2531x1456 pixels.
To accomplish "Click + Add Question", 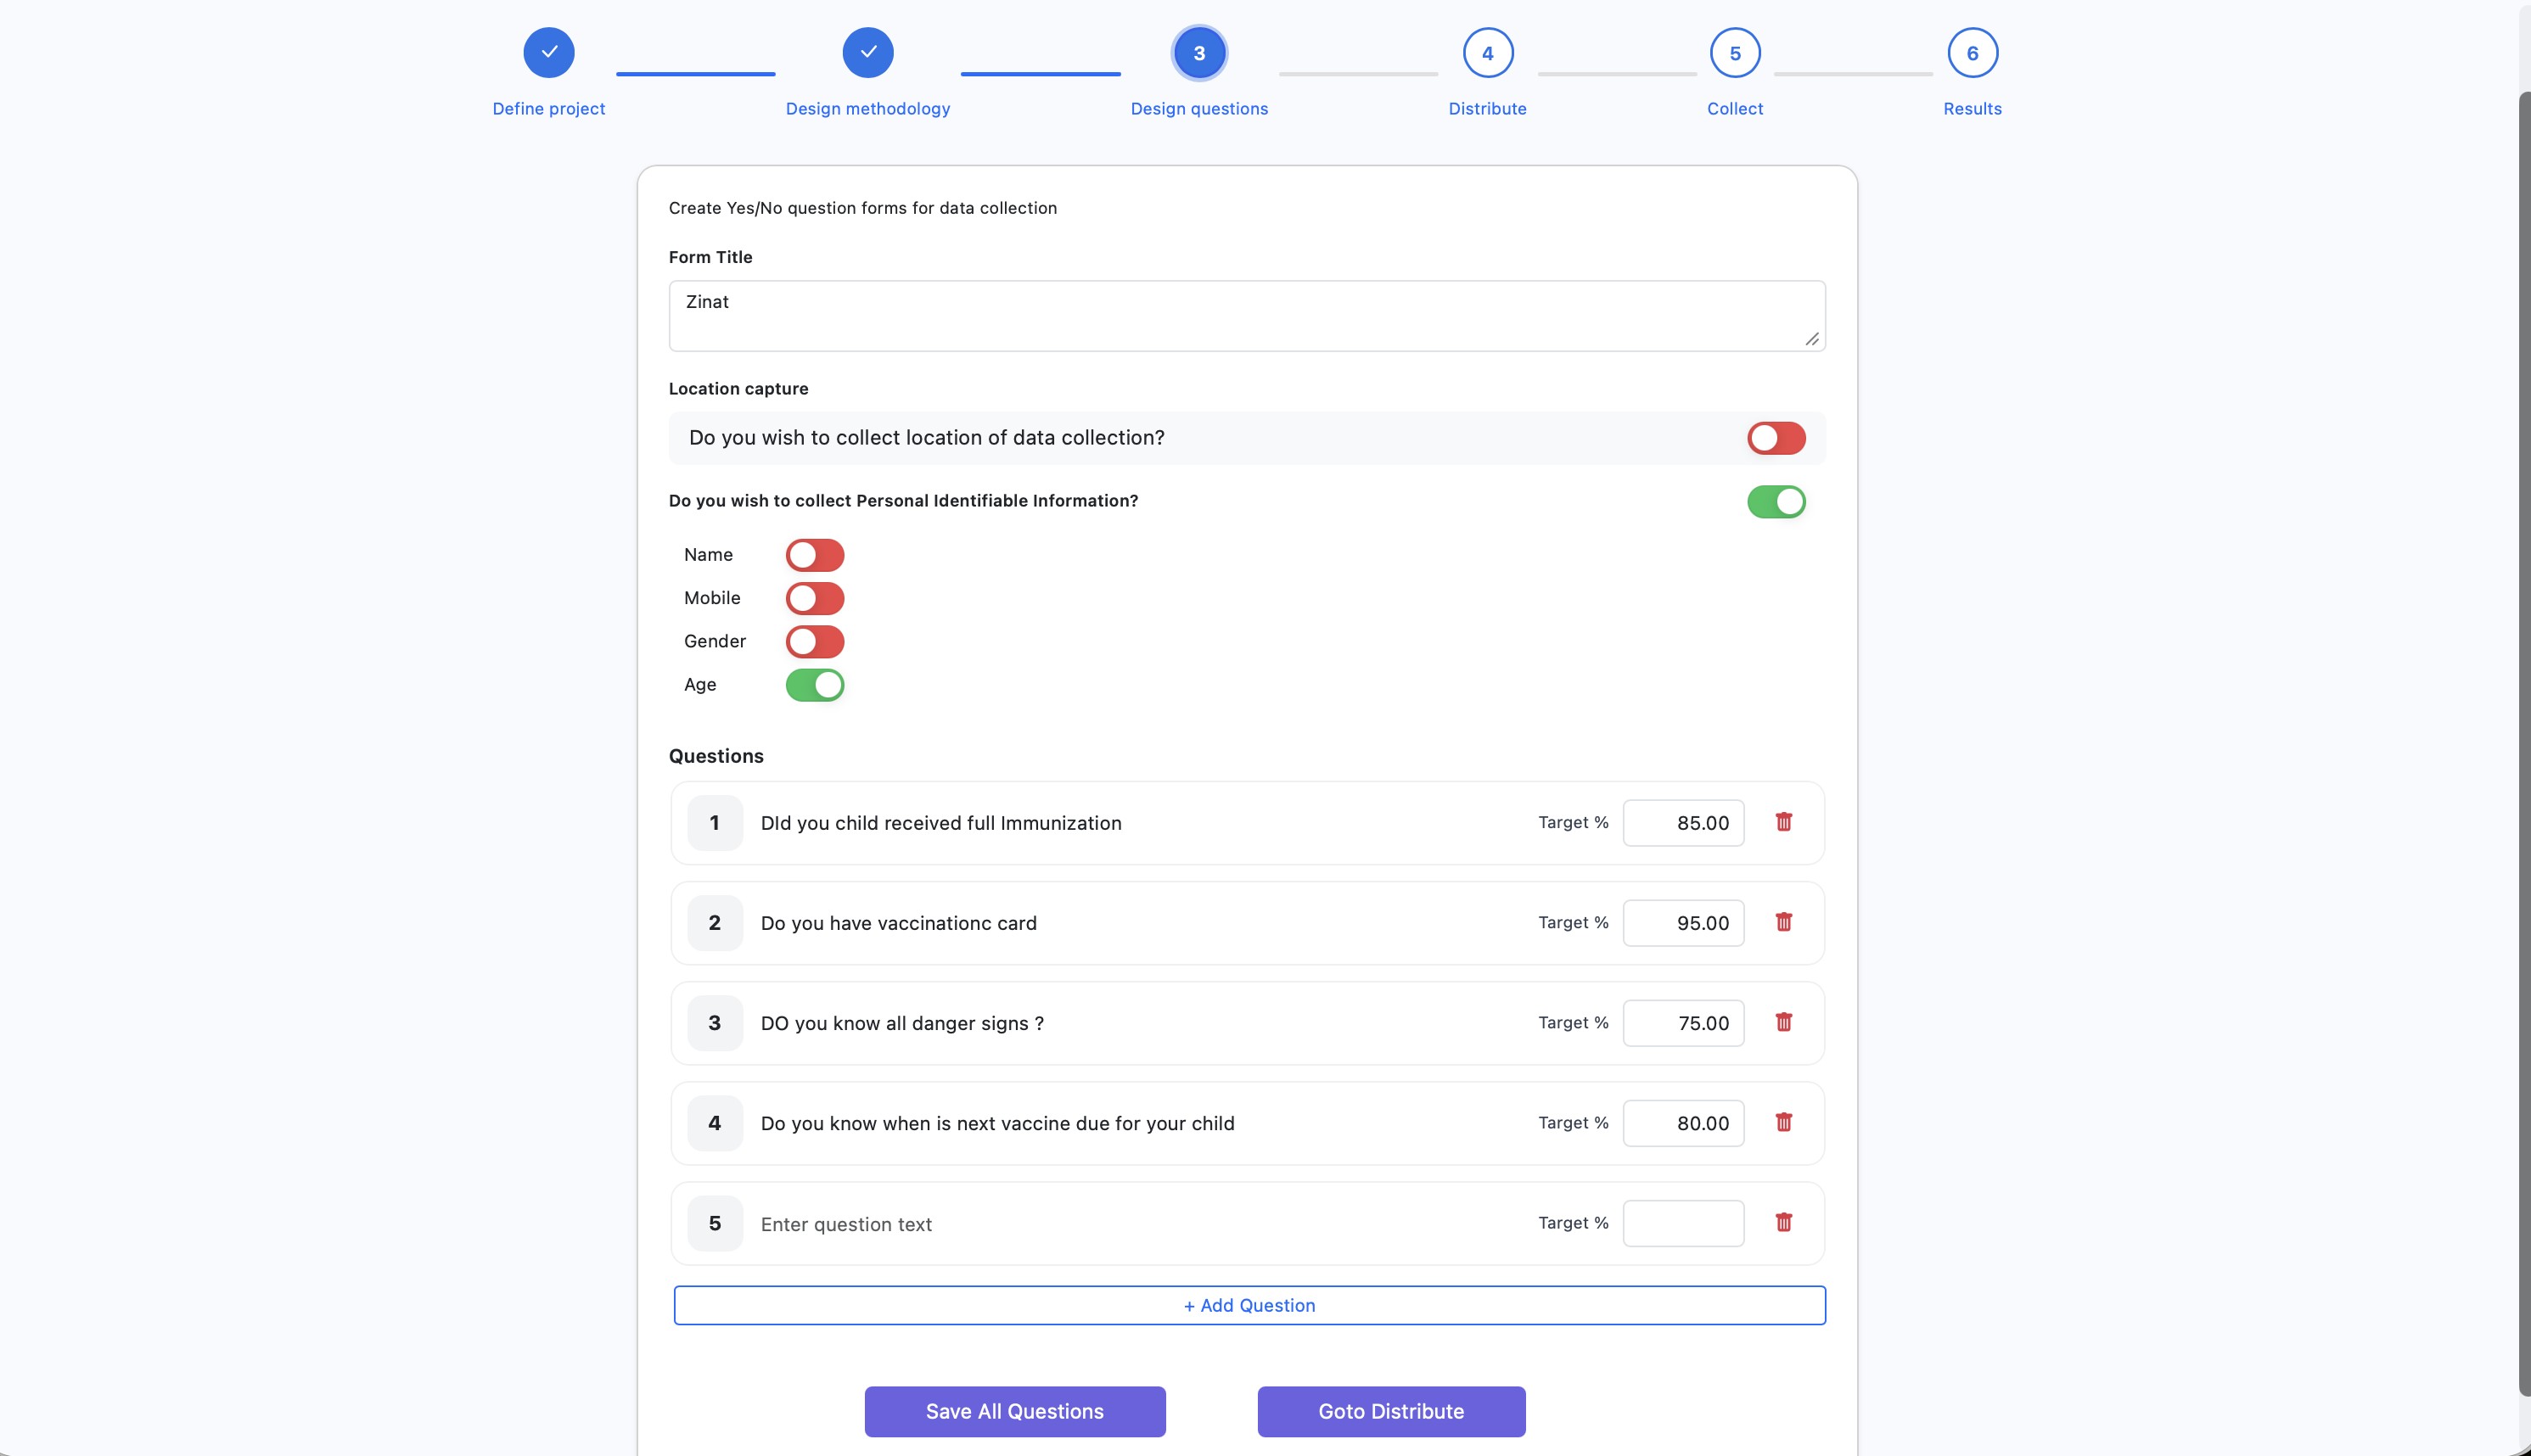I will (1248, 1305).
